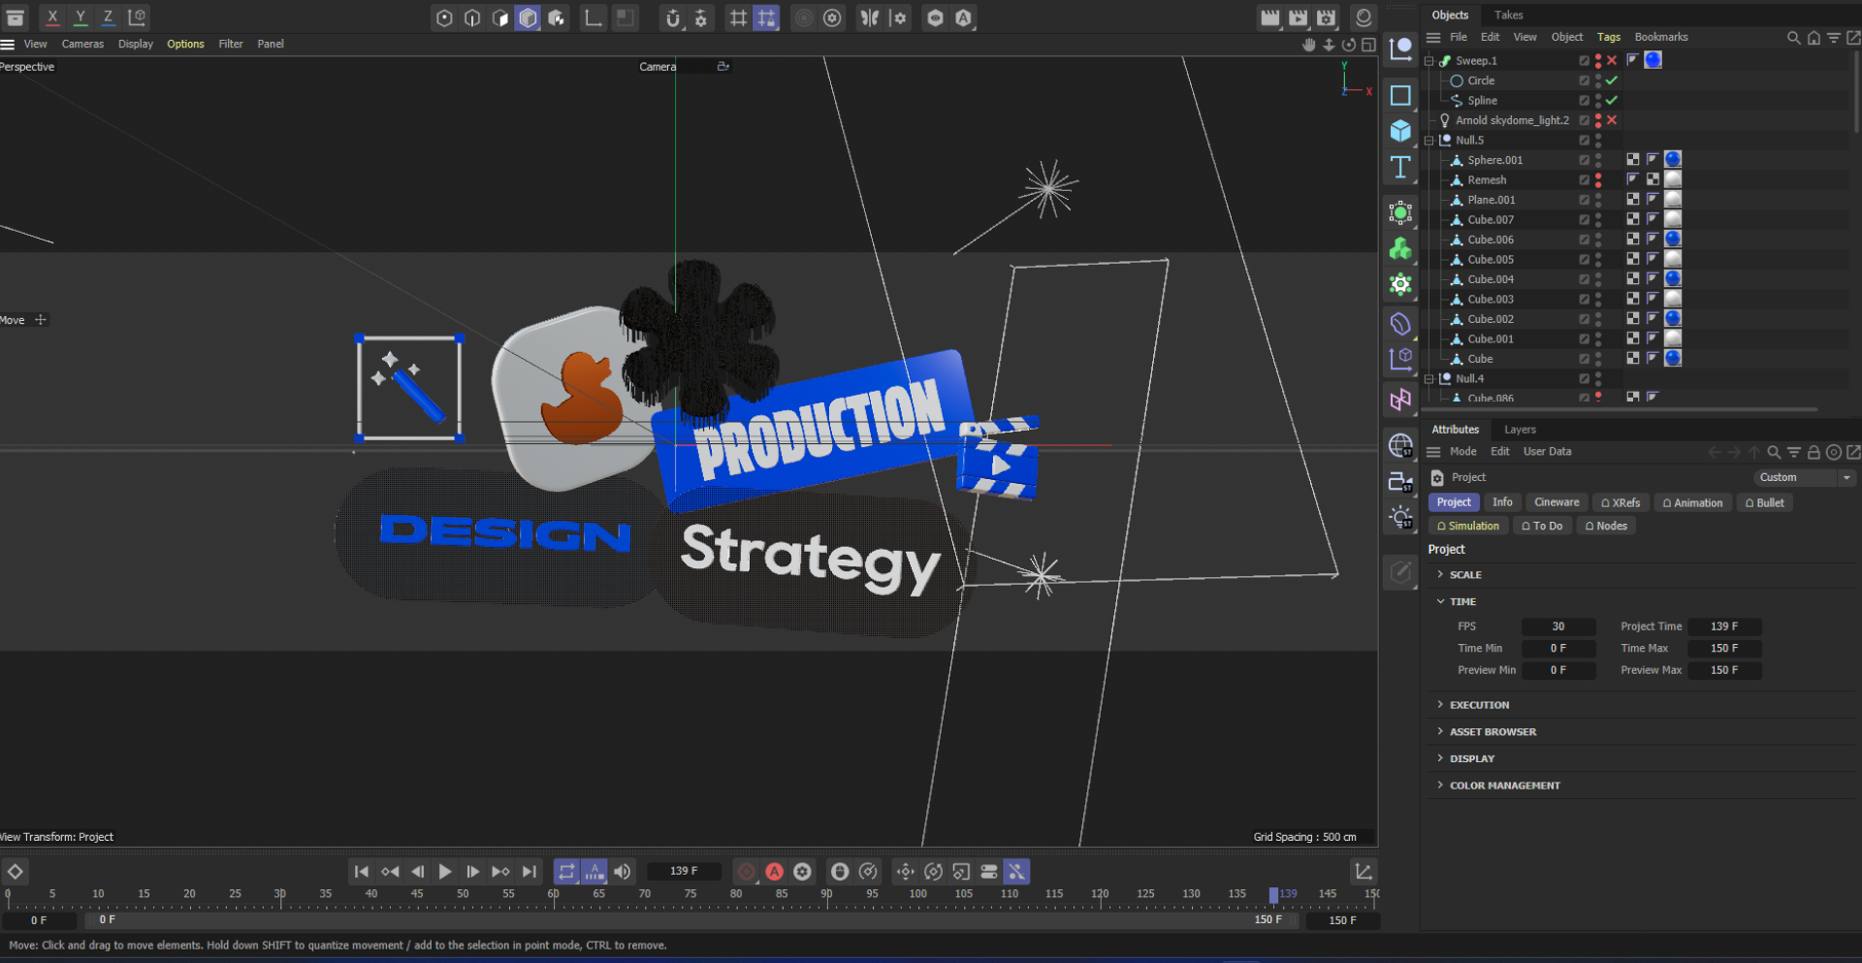Toggle visibility dots for Remesh object
This screenshot has width=1862, height=963.
1598,180
